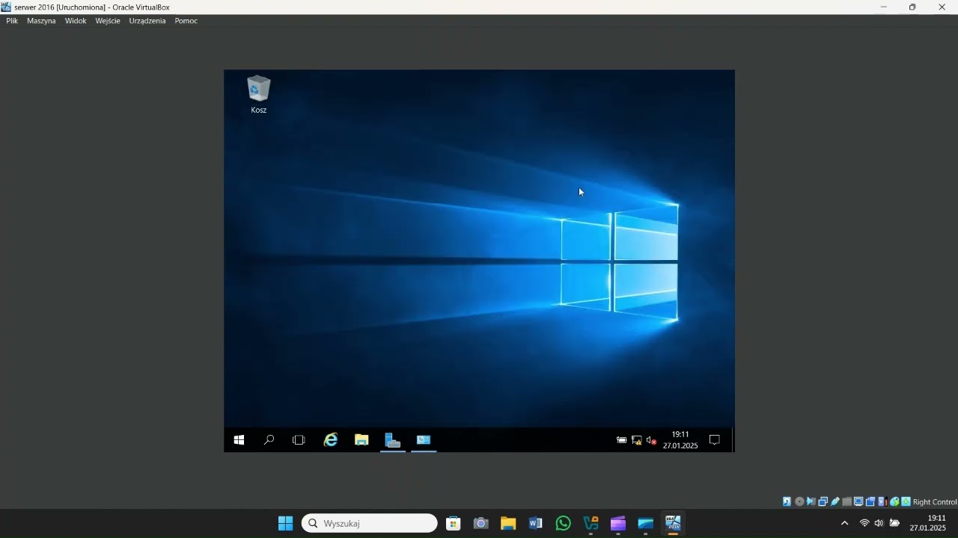Click the VirtualBox display status indicator
This screenshot has height=538, width=958.
pyautogui.click(x=858, y=501)
